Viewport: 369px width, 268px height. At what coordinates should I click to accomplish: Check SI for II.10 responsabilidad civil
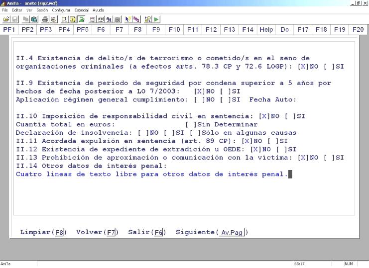coord(295,116)
